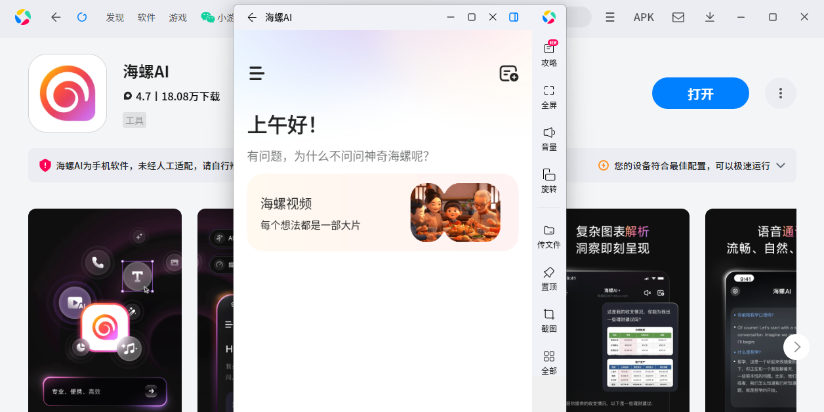The image size is (824, 412).
Task: Click the app store logo at top left
Action: pyautogui.click(x=23, y=17)
